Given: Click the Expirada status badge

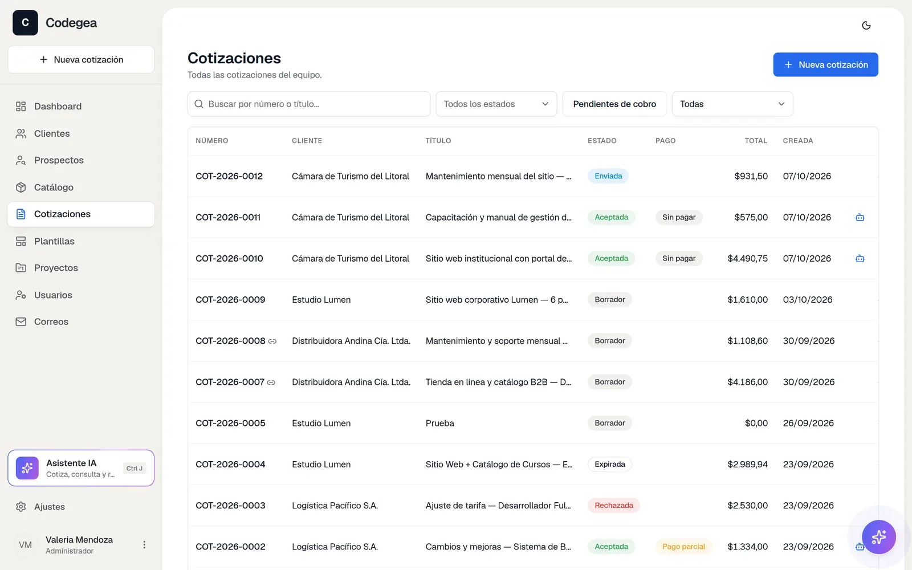Looking at the screenshot, I should (x=610, y=465).
